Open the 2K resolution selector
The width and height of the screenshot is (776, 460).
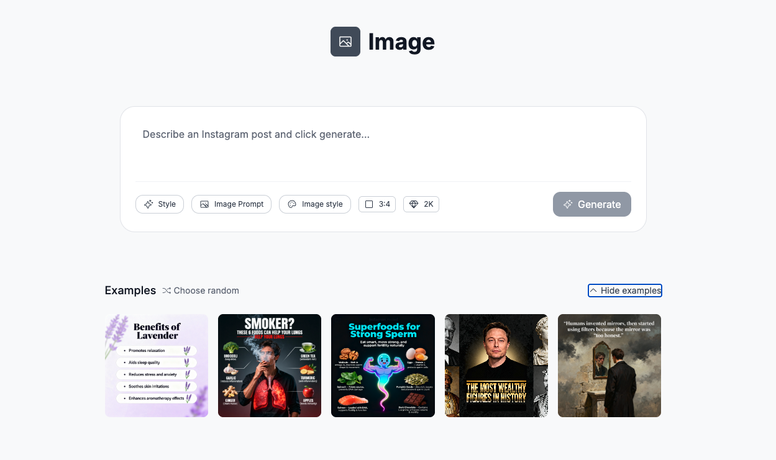421,204
